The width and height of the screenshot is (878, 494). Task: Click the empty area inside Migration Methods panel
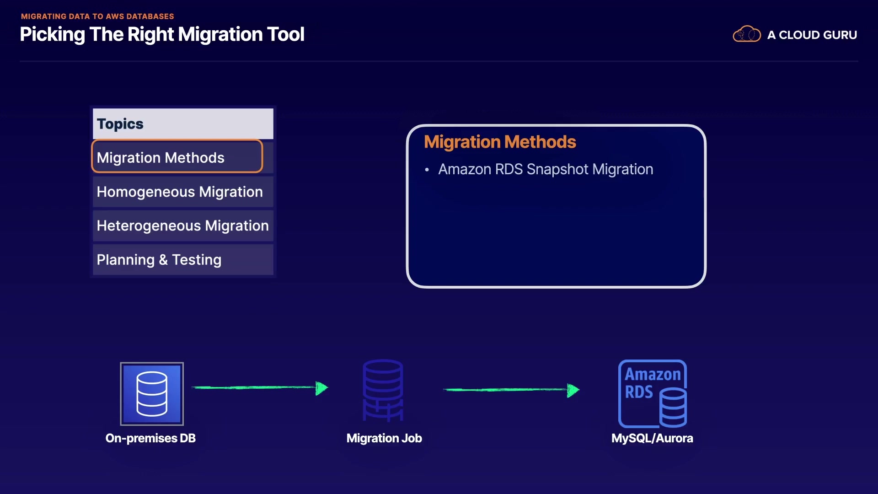point(556,233)
